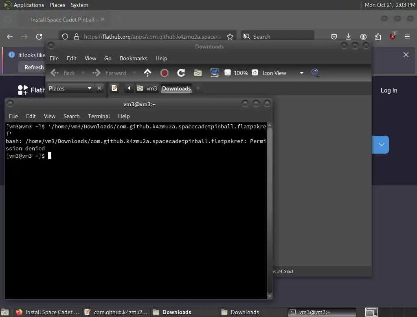Image resolution: width=417 pixels, height=317 pixels.
Task: Click the Firefox Search field
Action: (277, 37)
